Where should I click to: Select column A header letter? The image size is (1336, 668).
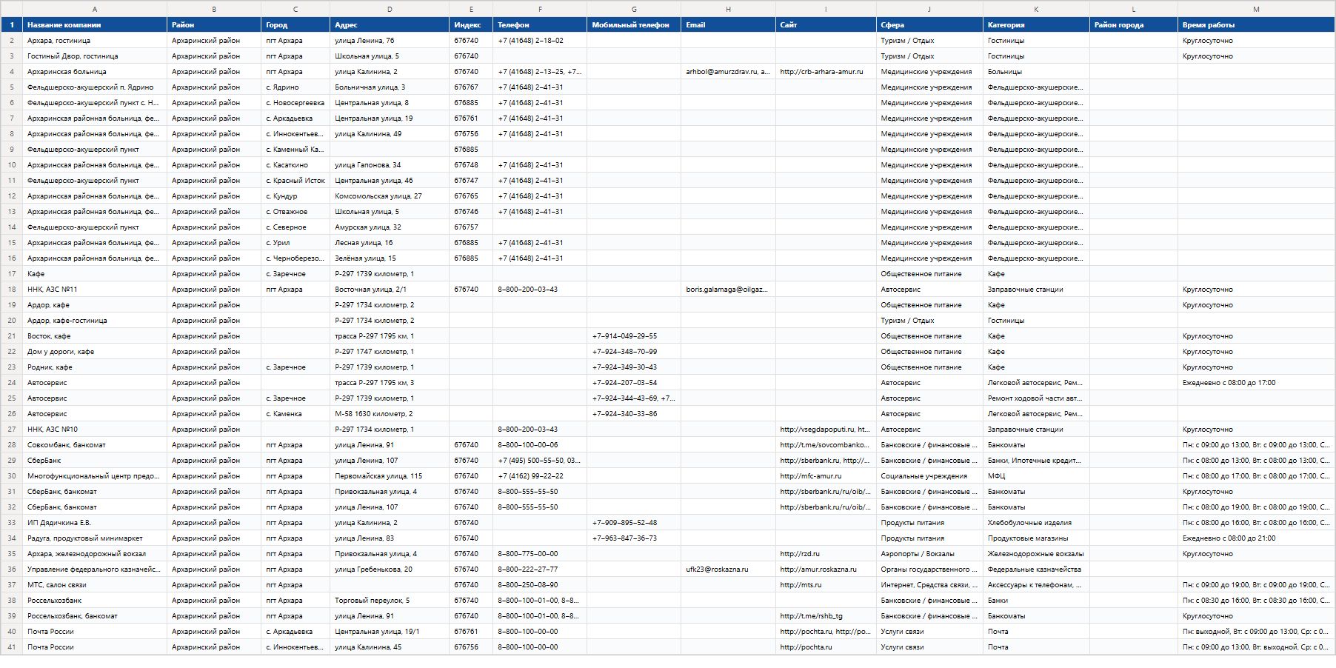pos(95,9)
